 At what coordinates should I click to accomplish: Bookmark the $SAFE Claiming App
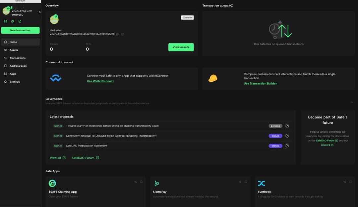click(141, 182)
